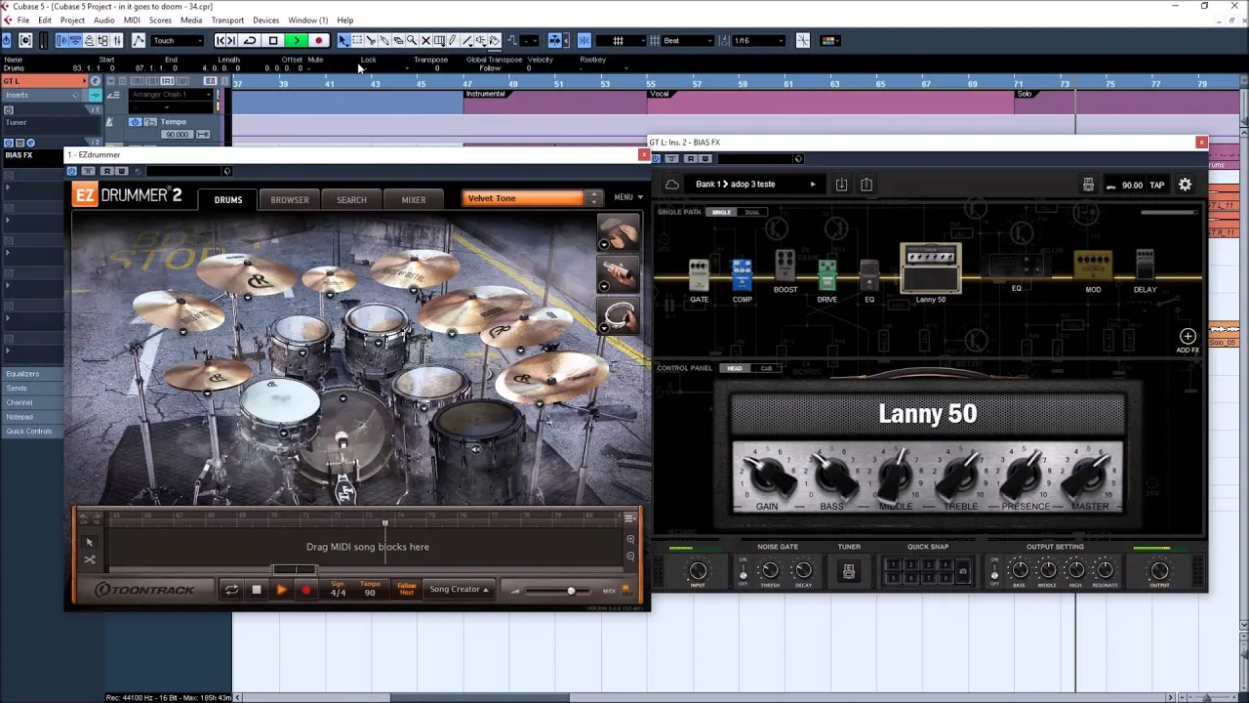Open BIAS FX settings gear
The image size is (1249, 703).
pos(1185,185)
